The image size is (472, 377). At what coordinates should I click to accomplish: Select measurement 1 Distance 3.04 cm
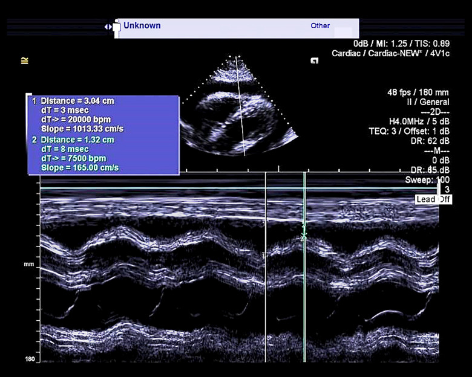click(x=77, y=101)
